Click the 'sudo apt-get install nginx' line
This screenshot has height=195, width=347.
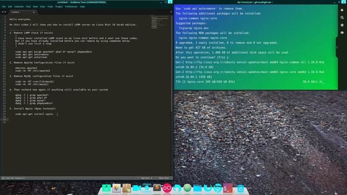(34, 114)
